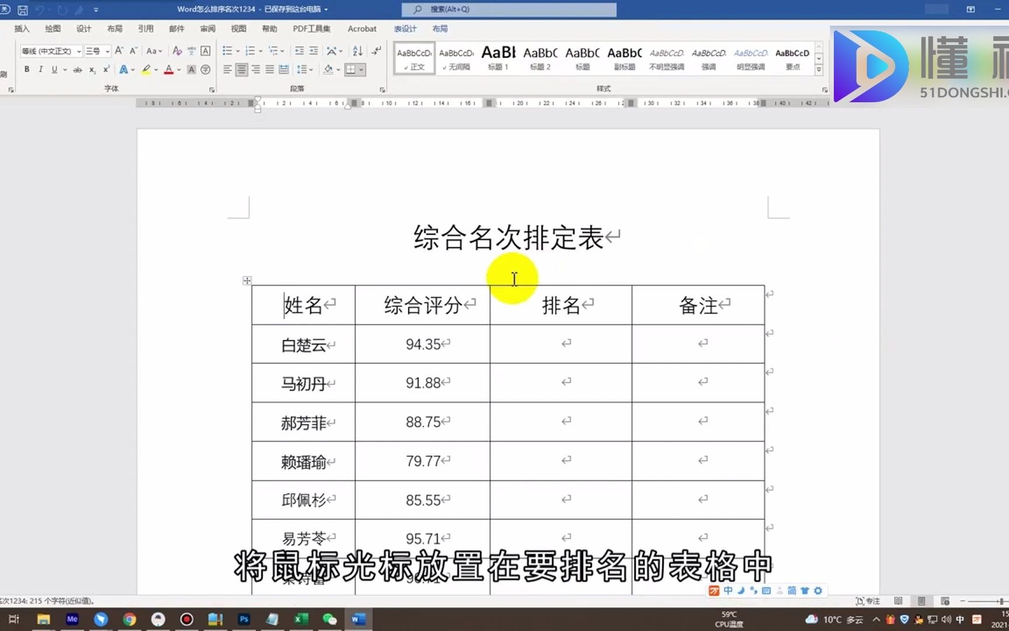Click the numbering list icon
Viewport: 1009px width, 631px height.
pyautogui.click(x=250, y=51)
